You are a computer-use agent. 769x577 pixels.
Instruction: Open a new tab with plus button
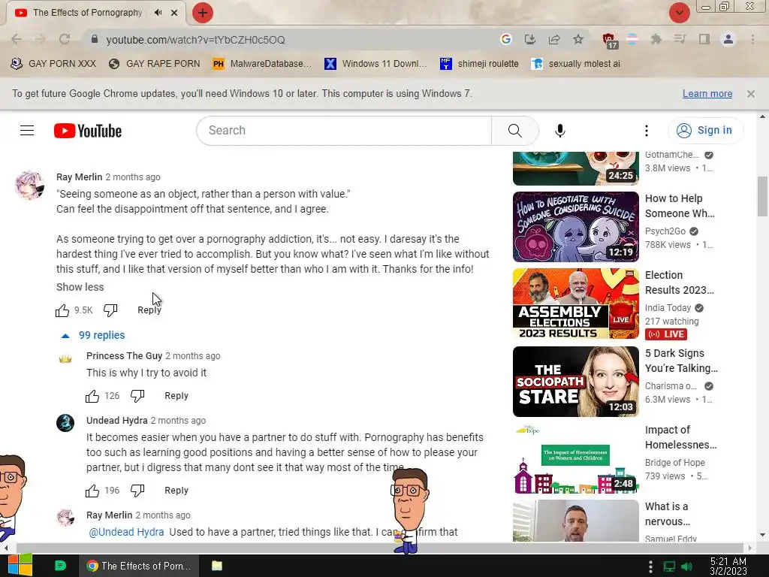click(203, 13)
